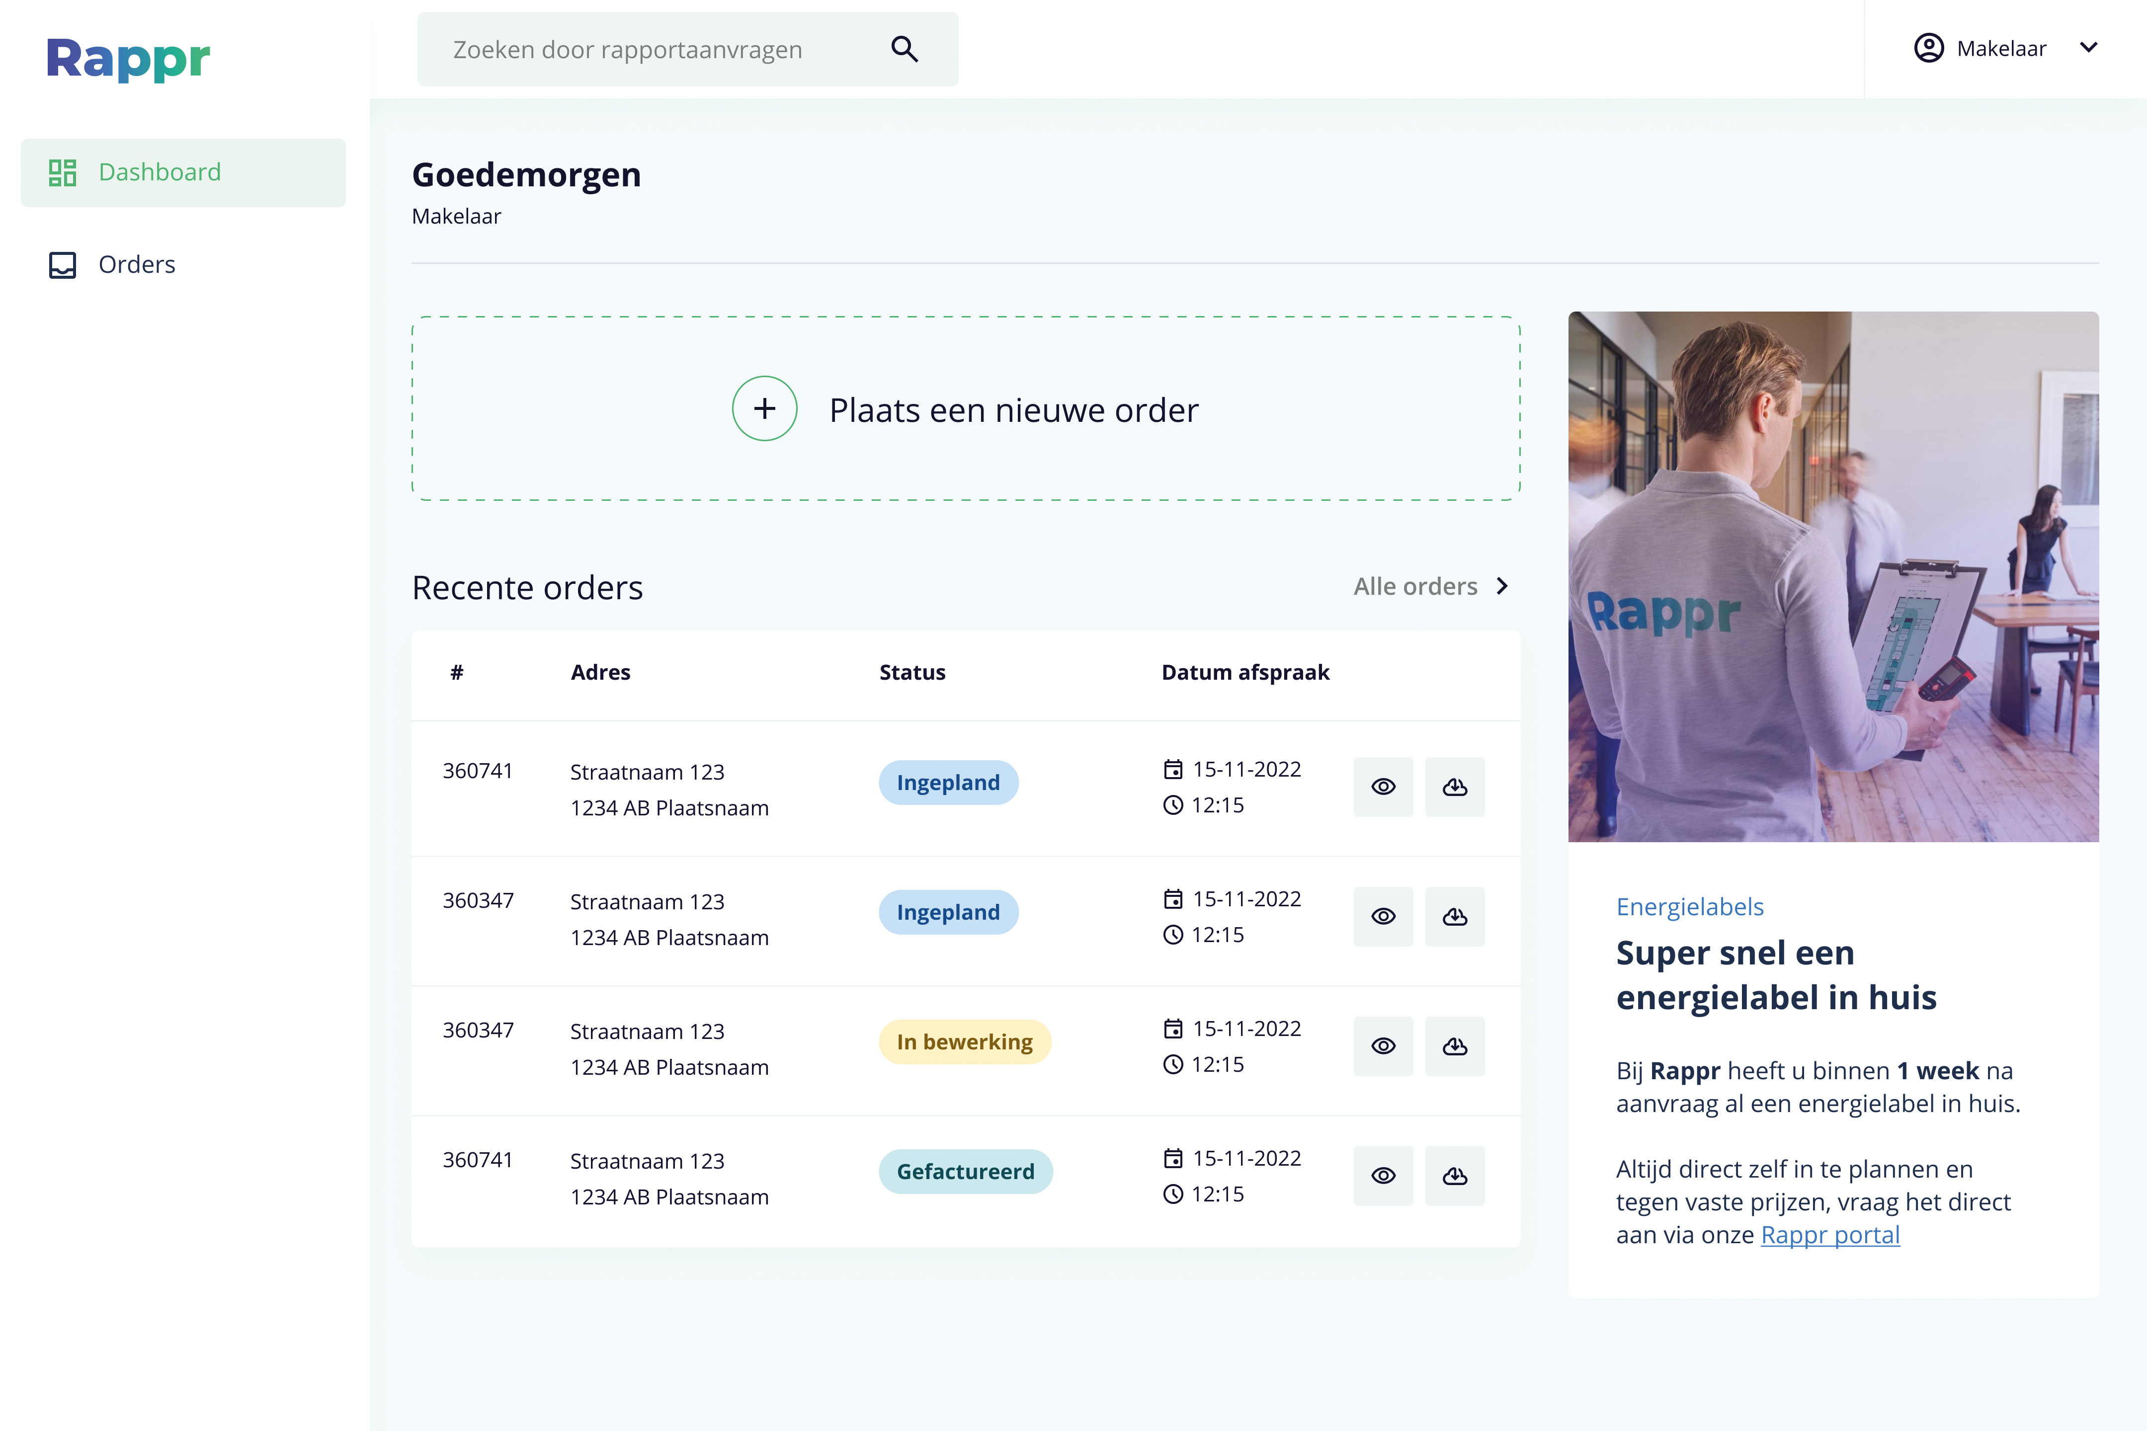The height and width of the screenshot is (1431, 2147).
Task: Click order number 360741 in the Ingepland row
Action: point(478,771)
